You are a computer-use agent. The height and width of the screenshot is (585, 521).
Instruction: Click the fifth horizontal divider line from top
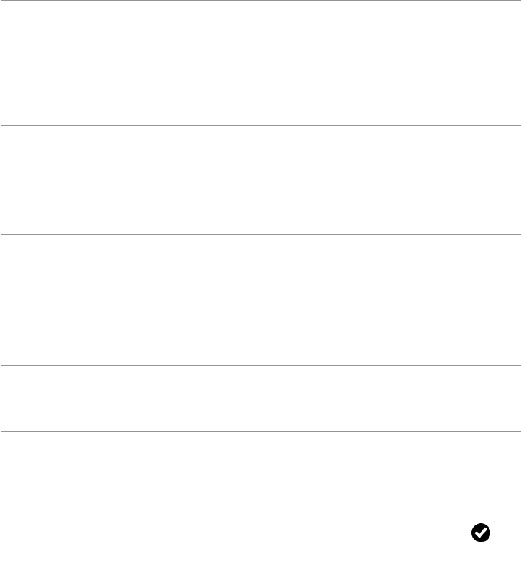point(260,366)
